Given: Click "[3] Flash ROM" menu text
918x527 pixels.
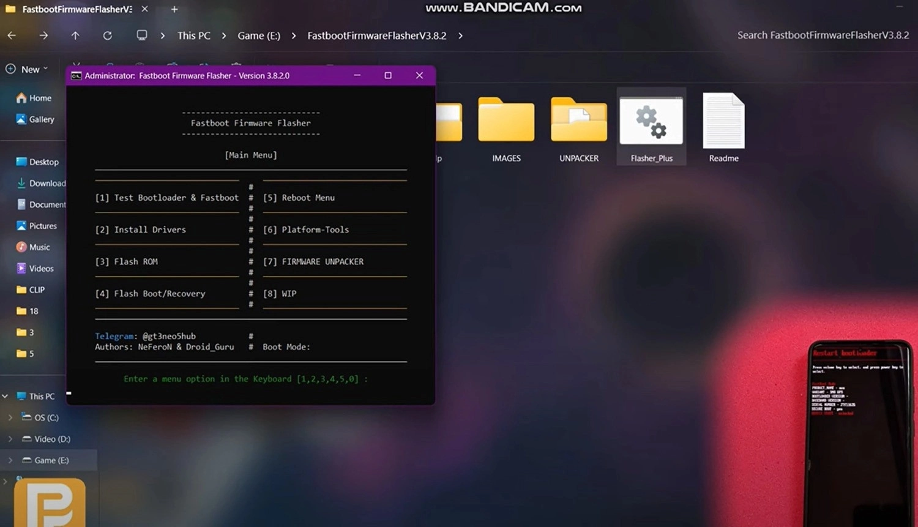Looking at the screenshot, I should [x=127, y=261].
